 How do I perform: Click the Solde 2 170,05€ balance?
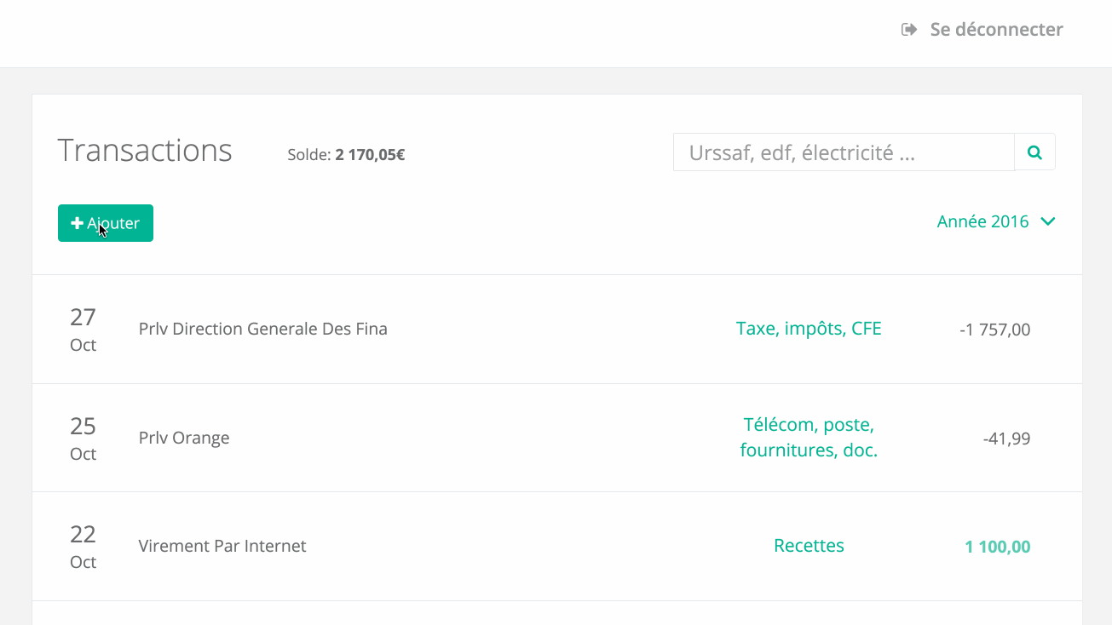pyautogui.click(x=346, y=155)
